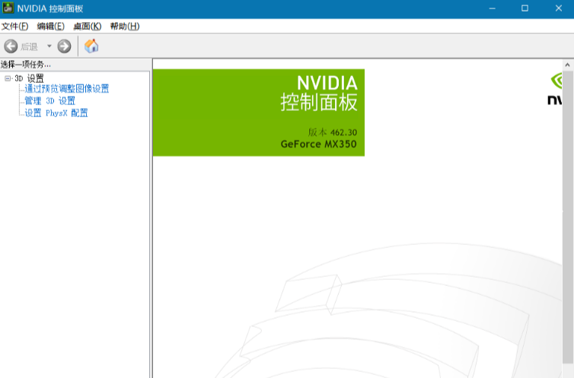
Task: Open the 桌面(K) menu
Action: (87, 27)
